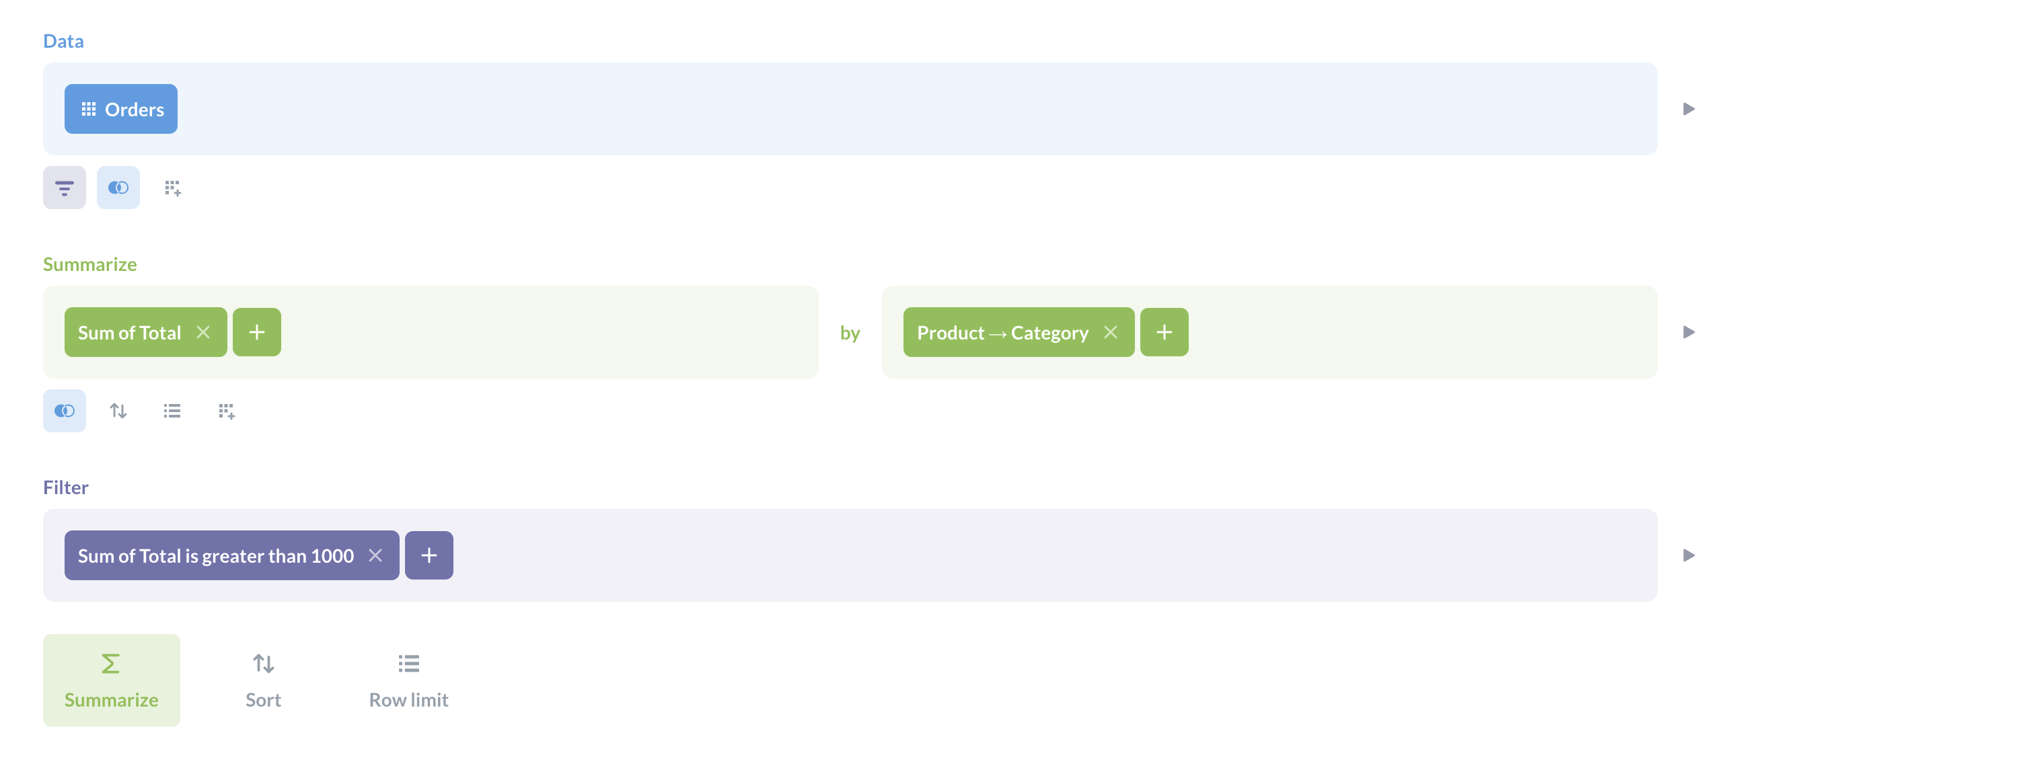Add another filter condition
Viewport: 2033px width, 757px height.
(429, 555)
